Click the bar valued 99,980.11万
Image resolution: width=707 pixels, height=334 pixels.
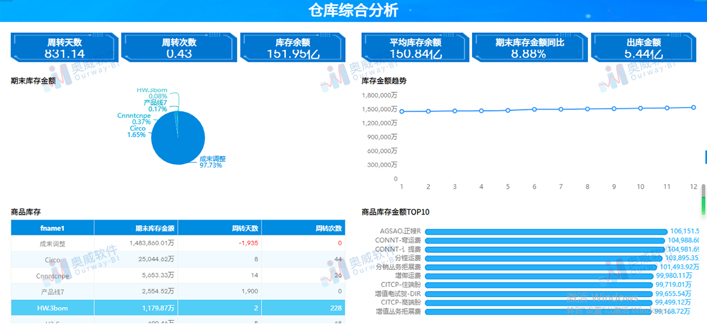(x=540, y=276)
